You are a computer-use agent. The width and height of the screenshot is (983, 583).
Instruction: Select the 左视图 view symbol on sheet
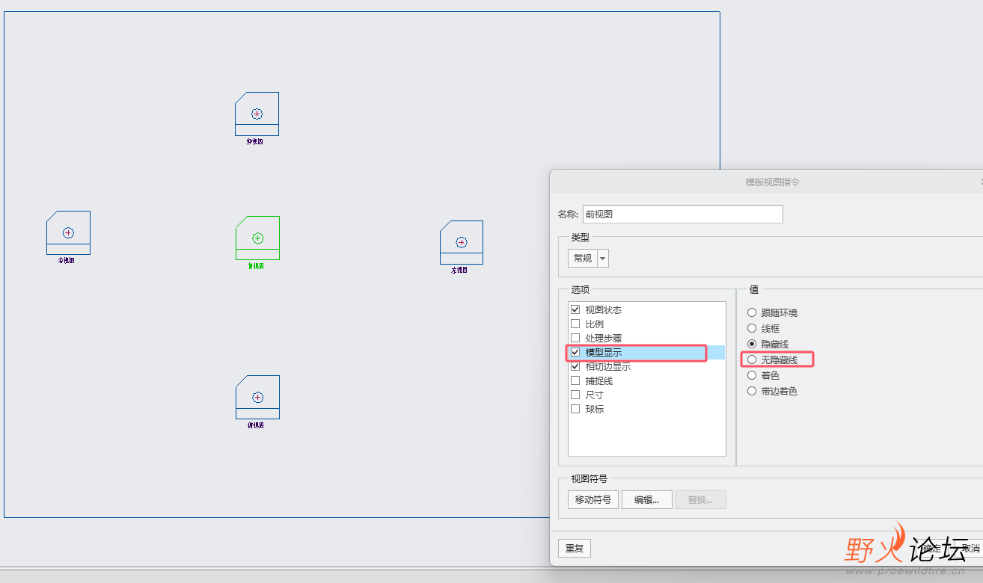(x=461, y=242)
